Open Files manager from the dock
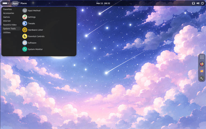This screenshot has height=129, width=206. pyautogui.click(x=202, y=71)
